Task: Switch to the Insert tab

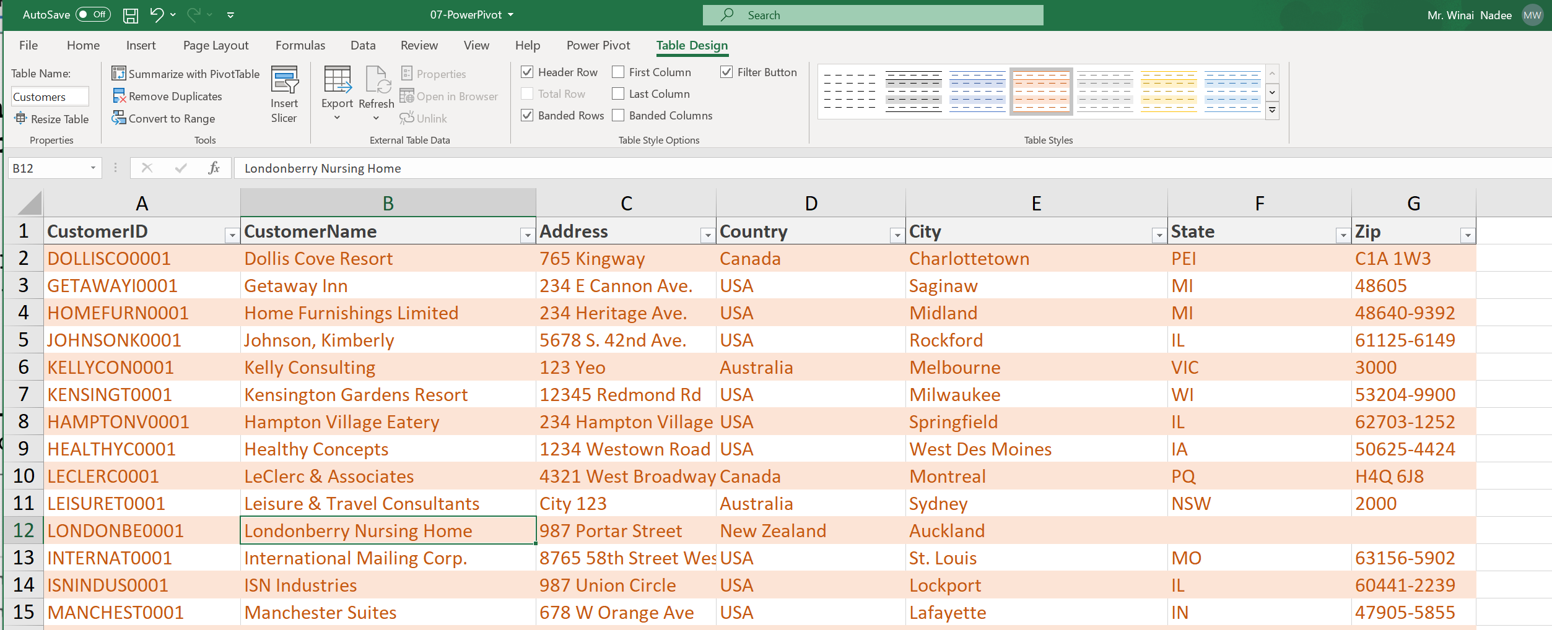Action: pos(141,45)
